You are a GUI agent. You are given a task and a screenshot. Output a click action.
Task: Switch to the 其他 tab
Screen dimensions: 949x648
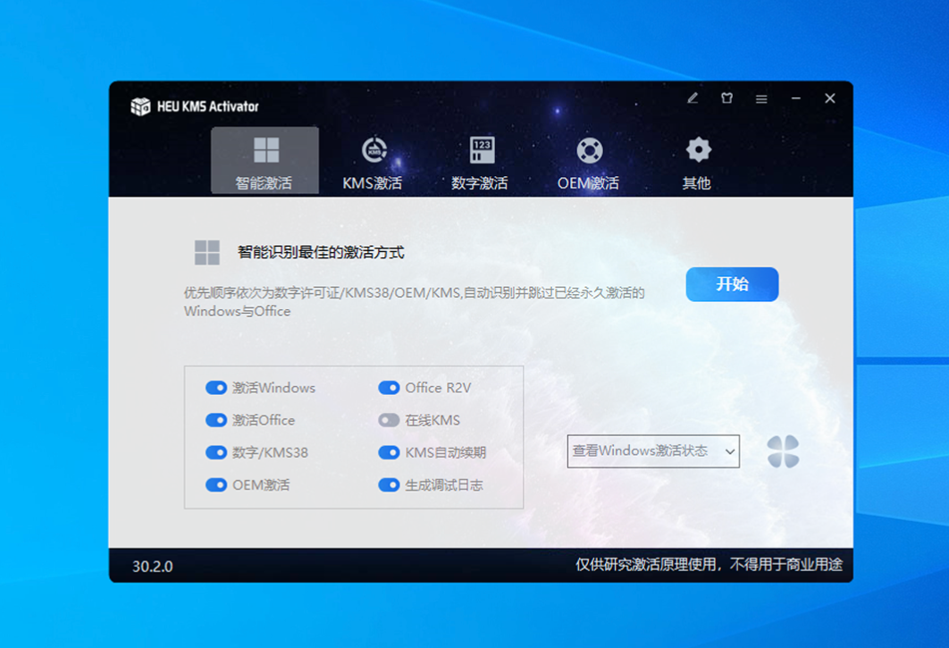[697, 163]
